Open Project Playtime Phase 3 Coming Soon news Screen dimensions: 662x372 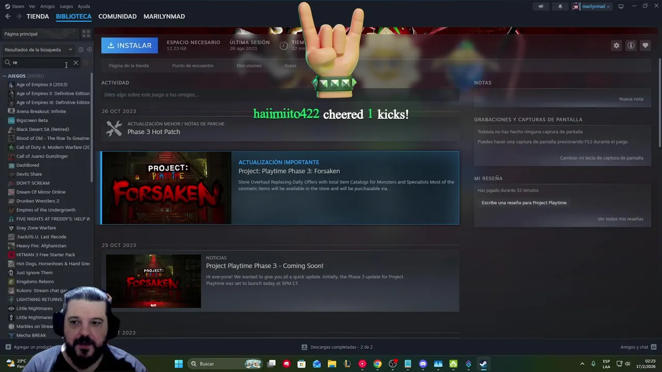click(264, 266)
